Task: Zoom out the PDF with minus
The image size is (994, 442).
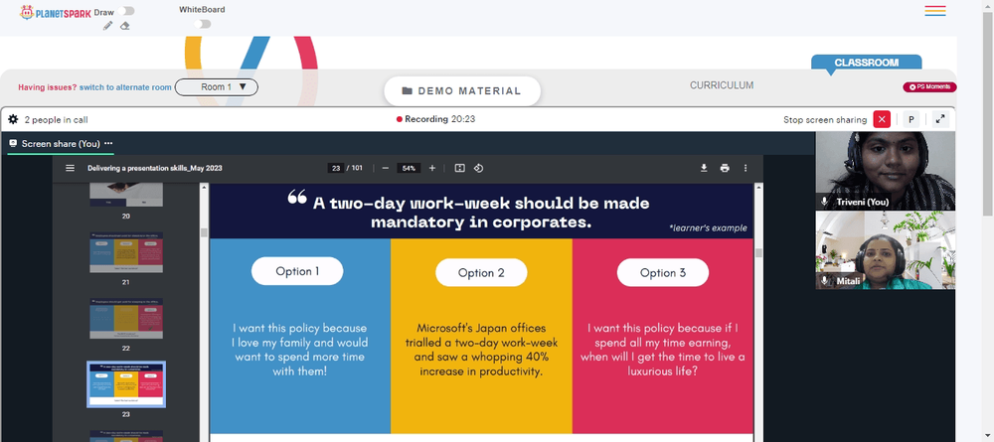Action: [x=386, y=169]
